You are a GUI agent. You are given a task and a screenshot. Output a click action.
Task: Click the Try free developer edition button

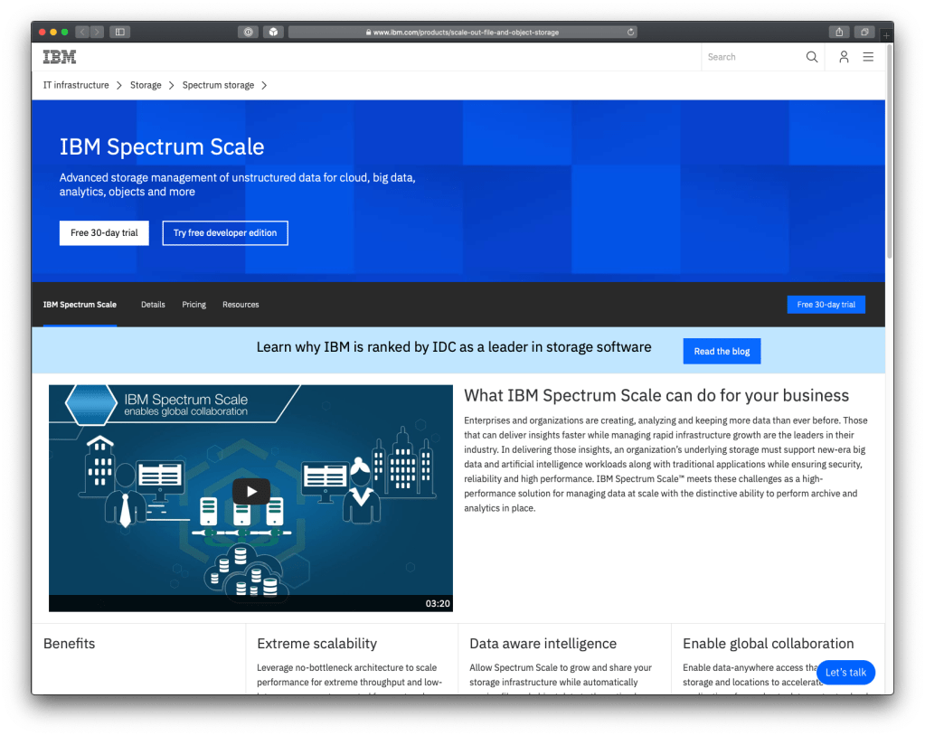(225, 232)
